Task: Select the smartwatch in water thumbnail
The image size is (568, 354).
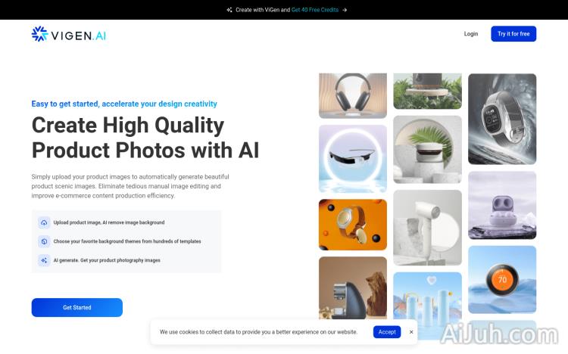Action: click(x=502, y=119)
